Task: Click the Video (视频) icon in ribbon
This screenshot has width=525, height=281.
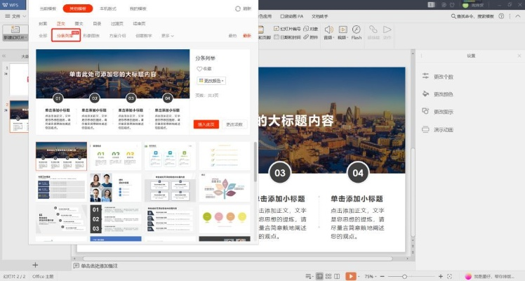Action: tap(342, 29)
